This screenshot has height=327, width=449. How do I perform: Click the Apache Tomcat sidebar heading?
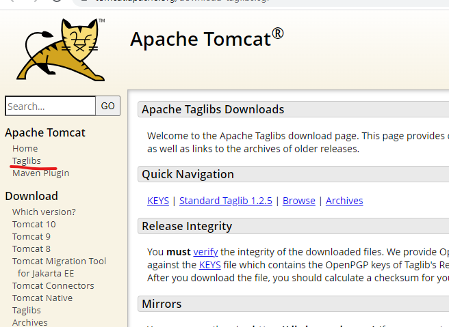point(45,132)
